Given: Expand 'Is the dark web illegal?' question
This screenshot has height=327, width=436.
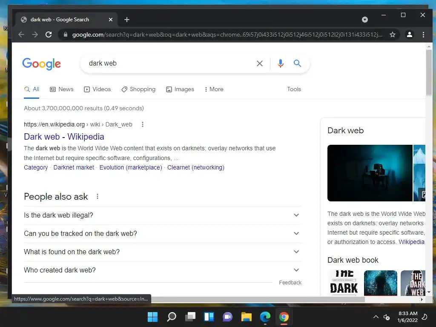Looking at the screenshot, I should click(x=162, y=215).
